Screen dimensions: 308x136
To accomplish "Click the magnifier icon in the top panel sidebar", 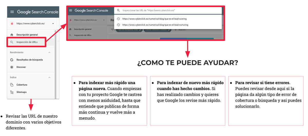I will click(x=70, y=35).
